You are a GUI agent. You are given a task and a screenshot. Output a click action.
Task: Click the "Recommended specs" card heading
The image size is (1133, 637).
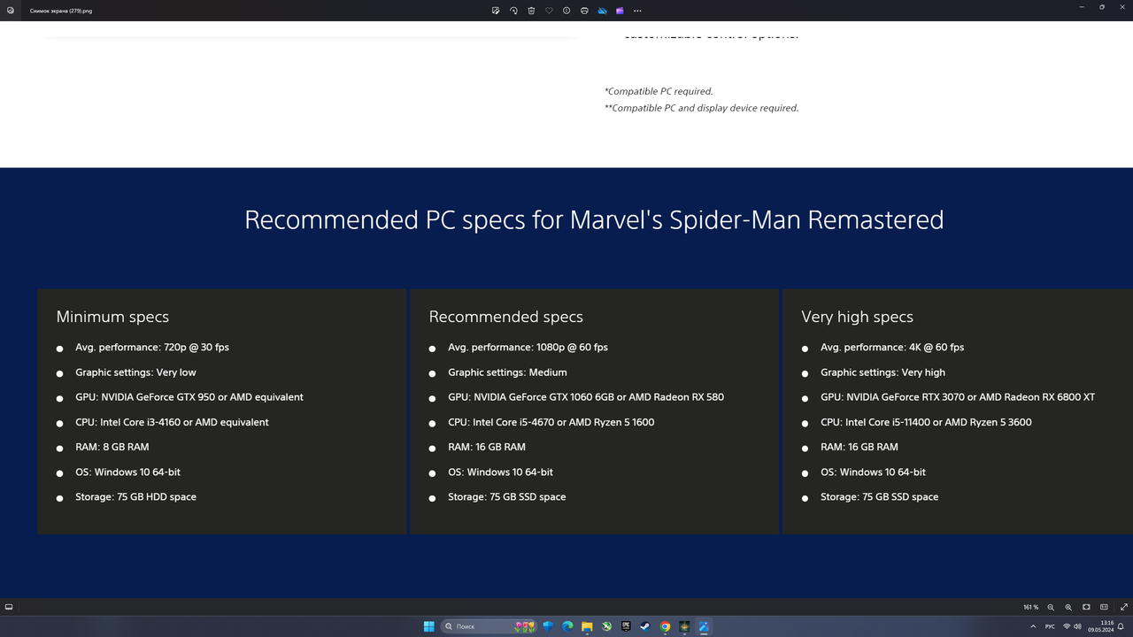pyautogui.click(x=505, y=317)
